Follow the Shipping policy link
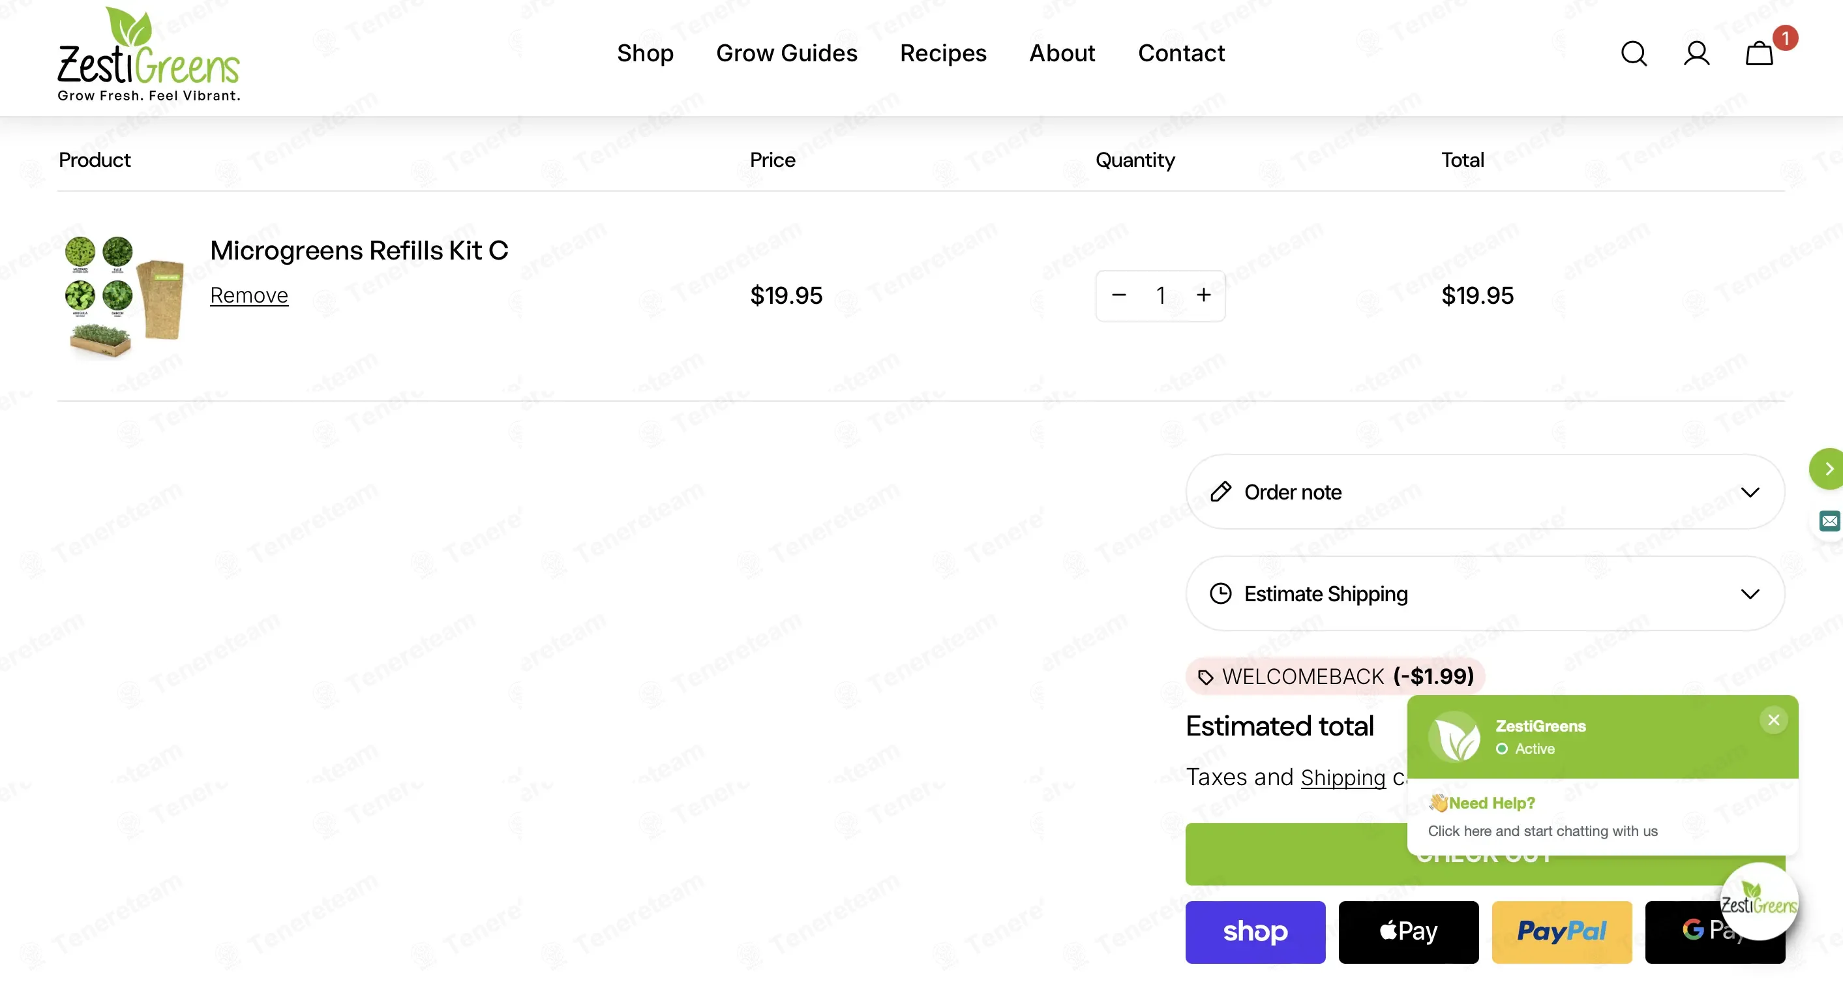The image size is (1843, 999). pos(1343,777)
